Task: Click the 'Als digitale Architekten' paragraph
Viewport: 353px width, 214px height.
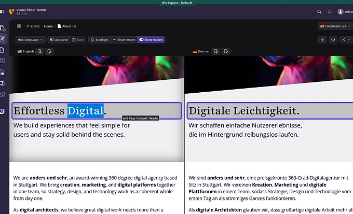Action: (x=270, y=210)
